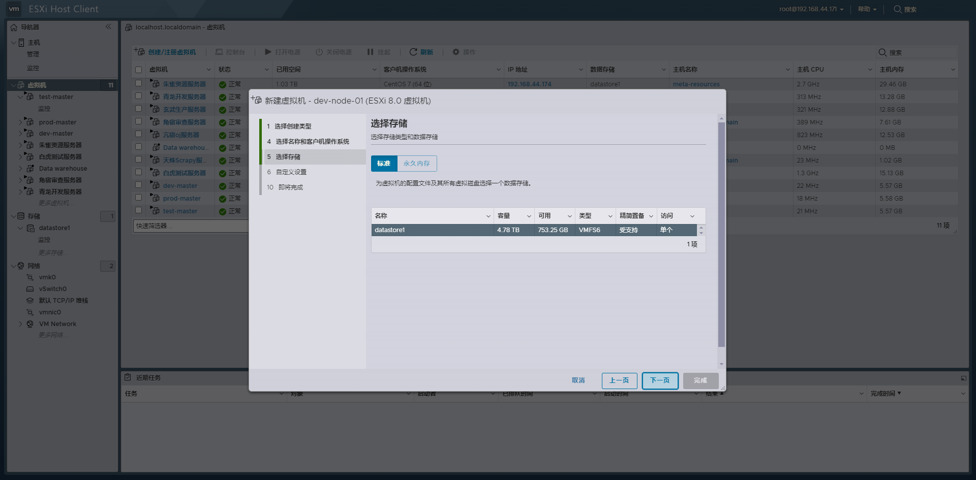Click 更多虚拟机 more VMs link
The width and height of the screenshot is (976, 480).
(56, 203)
